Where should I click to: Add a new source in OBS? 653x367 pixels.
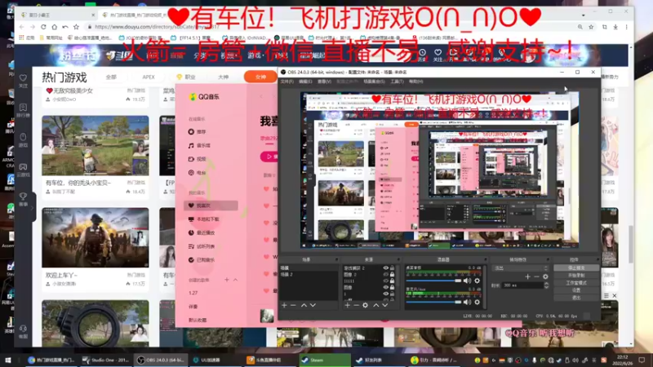pos(348,305)
